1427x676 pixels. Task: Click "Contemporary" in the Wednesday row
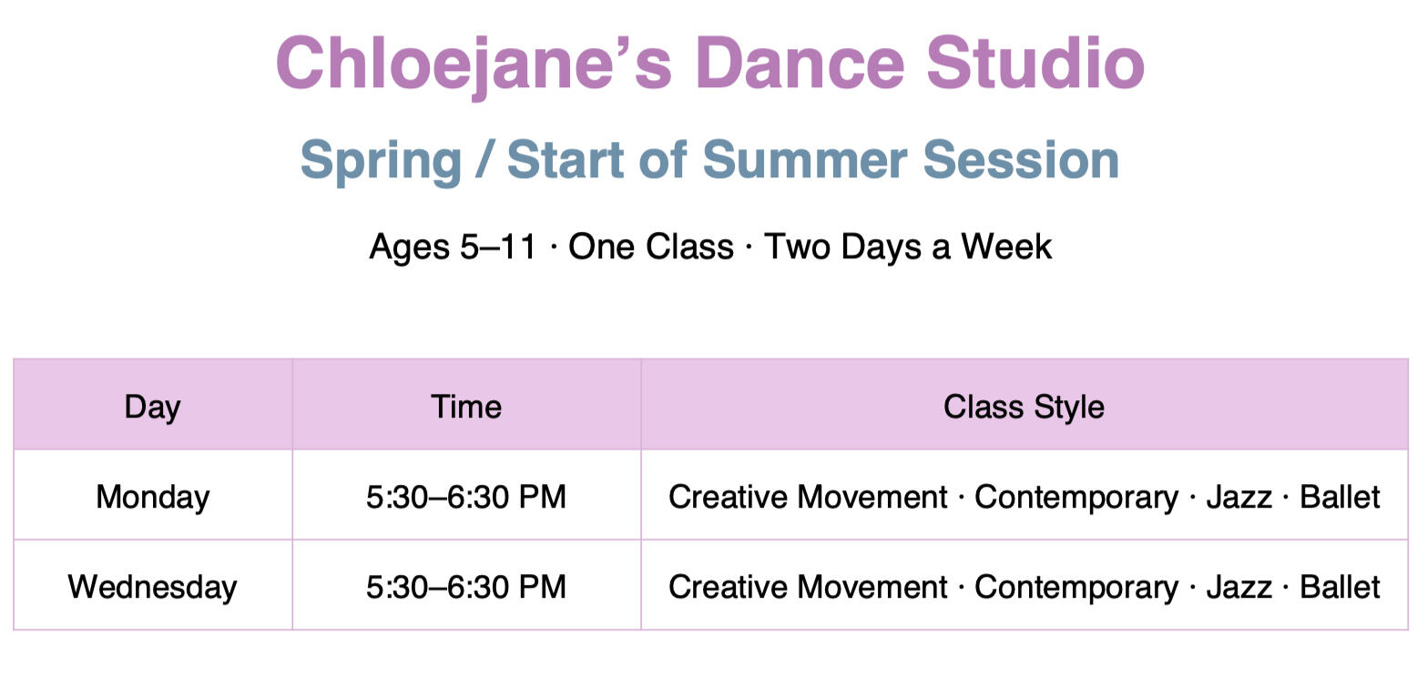pos(1075,587)
